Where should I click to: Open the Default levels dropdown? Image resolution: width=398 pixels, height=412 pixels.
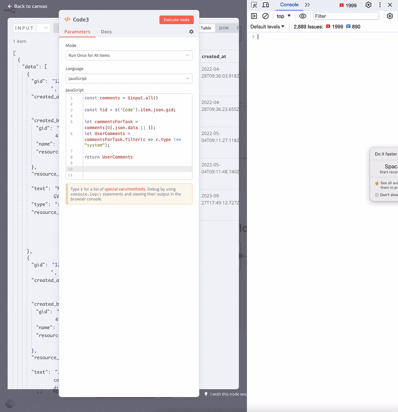(267, 26)
